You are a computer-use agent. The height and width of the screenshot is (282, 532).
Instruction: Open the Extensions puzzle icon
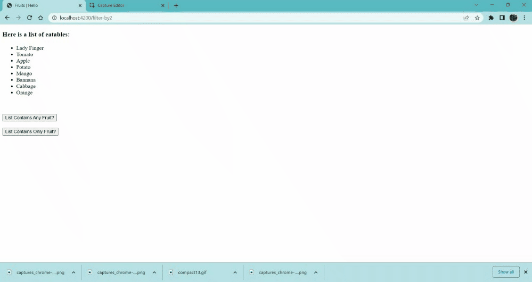click(491, 18)
